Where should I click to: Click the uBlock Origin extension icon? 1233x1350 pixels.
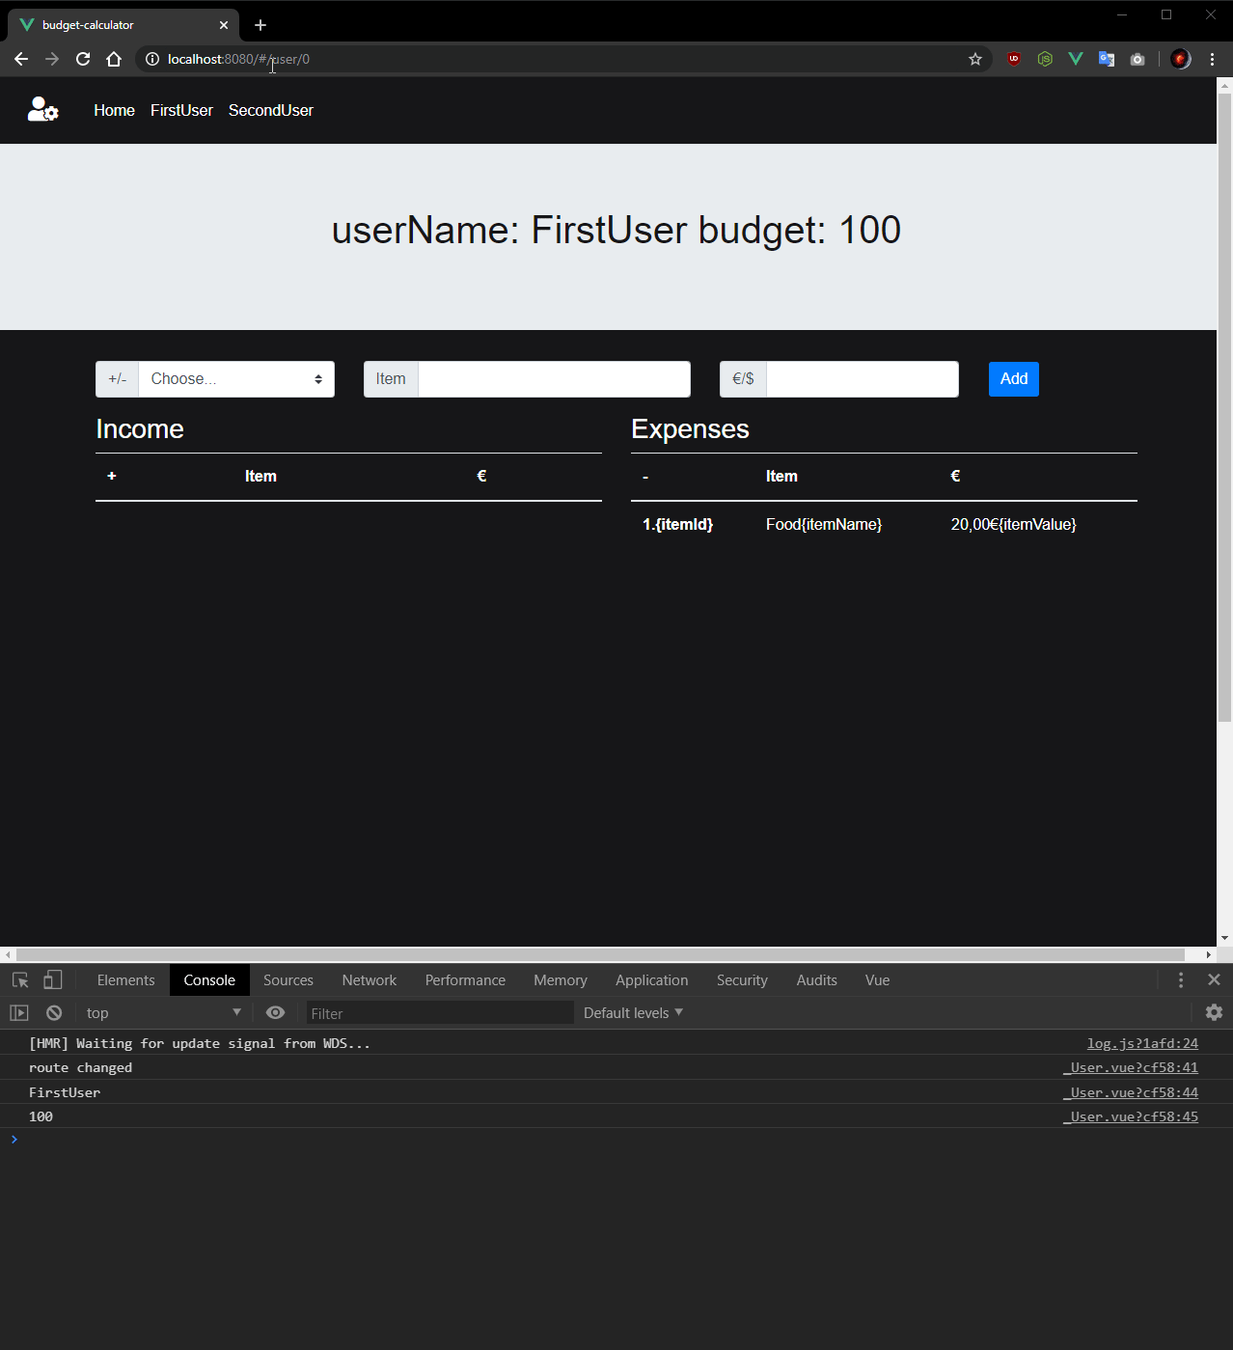1014,59
